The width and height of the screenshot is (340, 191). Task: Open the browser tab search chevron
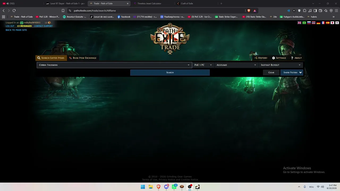313,3
